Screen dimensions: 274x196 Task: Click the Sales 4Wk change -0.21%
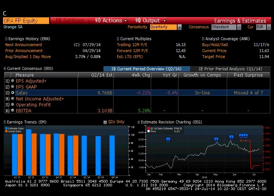143,93
